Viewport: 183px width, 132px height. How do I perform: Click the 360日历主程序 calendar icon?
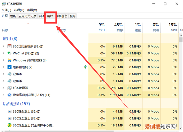pos(9,46)
